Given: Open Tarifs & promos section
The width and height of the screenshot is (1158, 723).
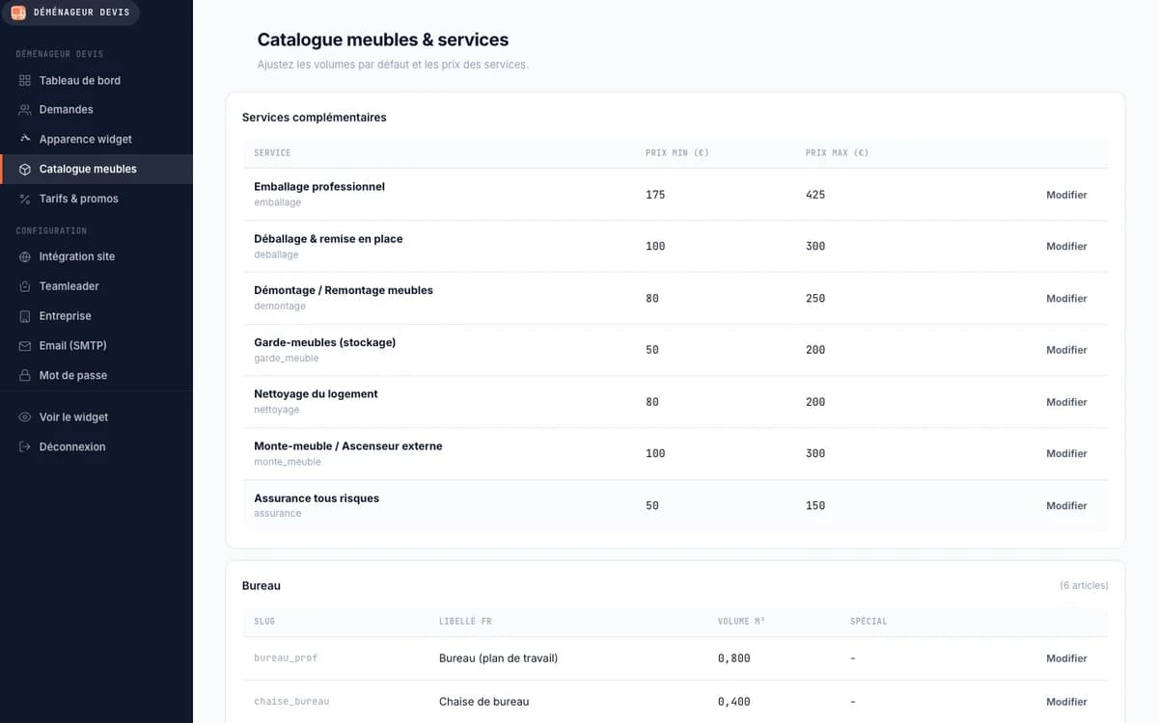Looking at the screenshot, I should 96,199.
